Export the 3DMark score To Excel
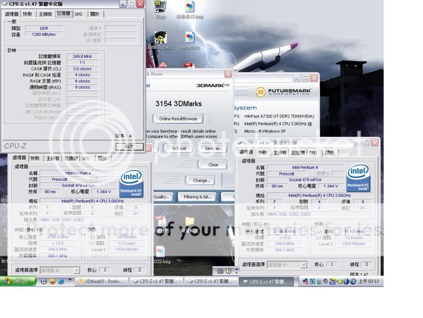Image resolution: width=423 pixels, height=318 pixels. click(x=178, y=148)
